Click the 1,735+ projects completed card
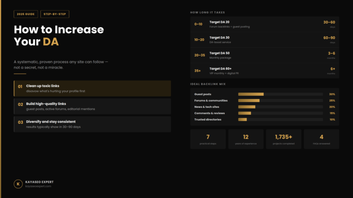Screen dimensions: 353x198 284,139
